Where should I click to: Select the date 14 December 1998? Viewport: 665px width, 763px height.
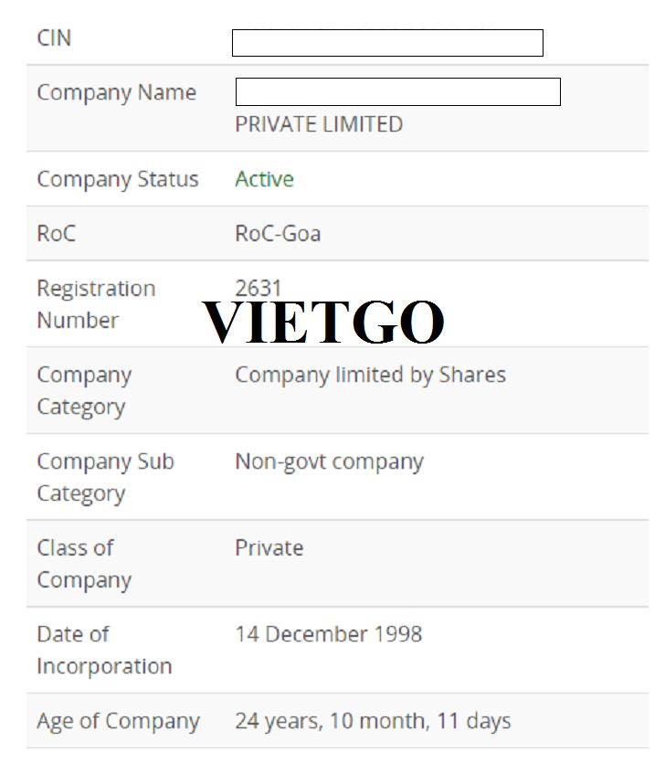[328, 634]
